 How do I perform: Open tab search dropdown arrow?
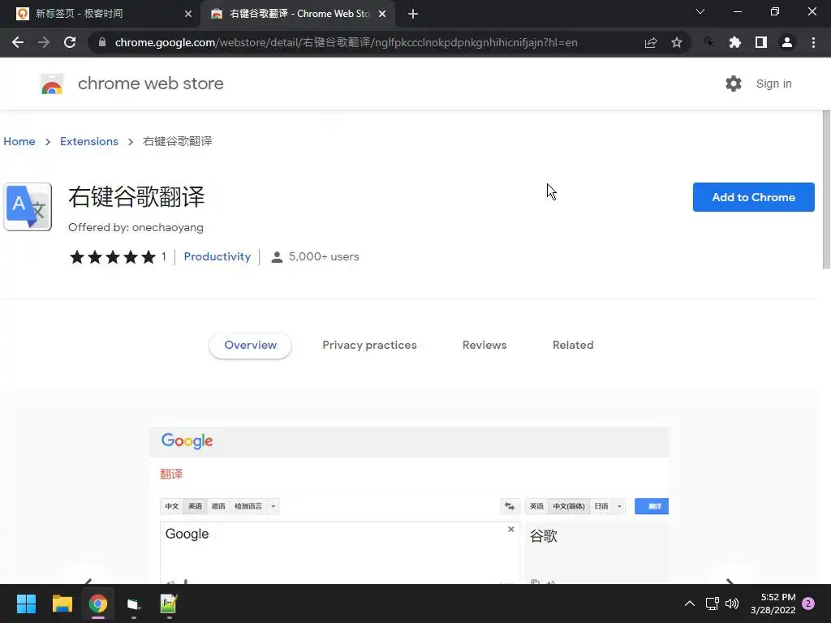point(700,11)
